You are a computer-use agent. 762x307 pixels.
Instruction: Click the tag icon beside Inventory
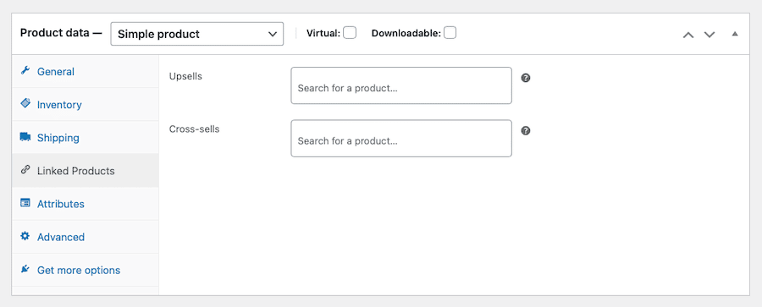(x=25, y=103)
